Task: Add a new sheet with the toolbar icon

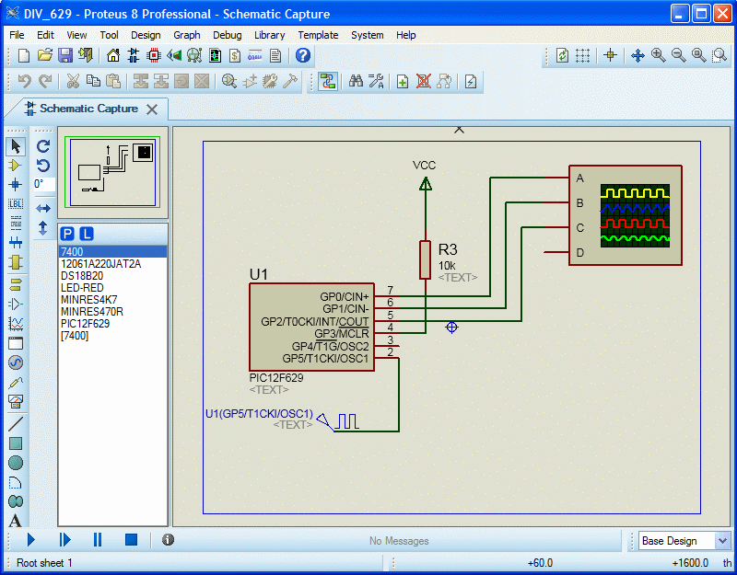Action: 403,82
